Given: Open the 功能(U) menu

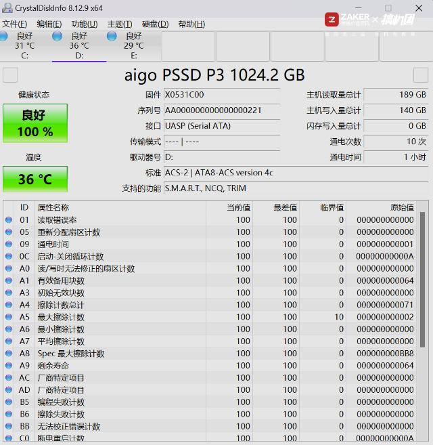Looking at the screenshot, I should [85, 24].
